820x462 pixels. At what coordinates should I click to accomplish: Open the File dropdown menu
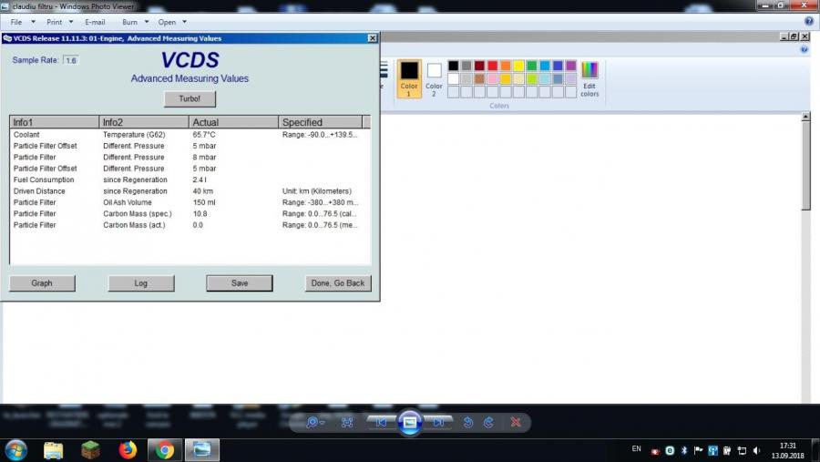pos(22,21)
